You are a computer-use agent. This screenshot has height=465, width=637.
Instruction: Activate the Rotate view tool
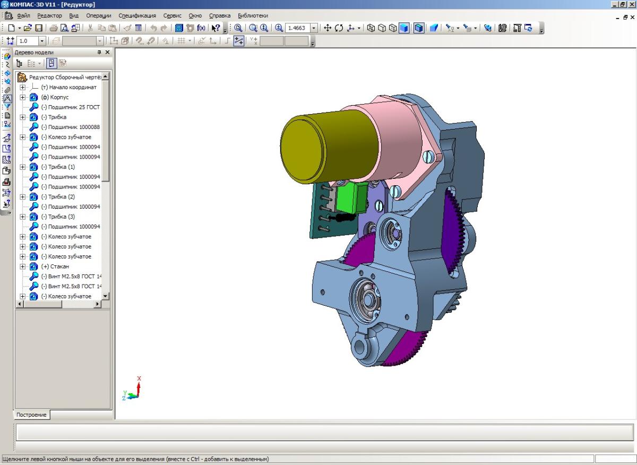pyautogui.click(x=339, y=28)
